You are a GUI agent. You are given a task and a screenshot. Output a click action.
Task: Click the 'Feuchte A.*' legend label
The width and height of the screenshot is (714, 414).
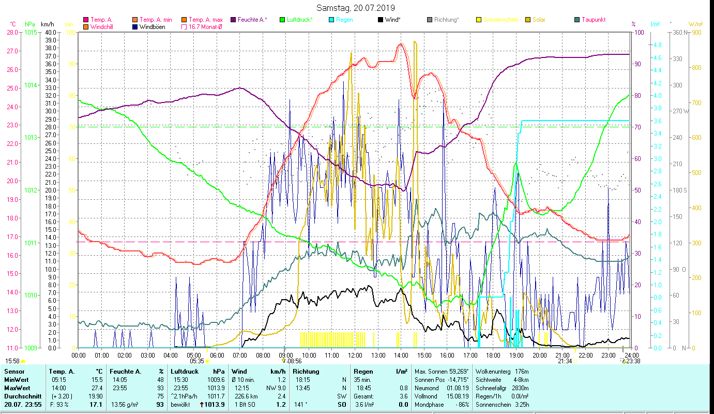tap(252, 20)
